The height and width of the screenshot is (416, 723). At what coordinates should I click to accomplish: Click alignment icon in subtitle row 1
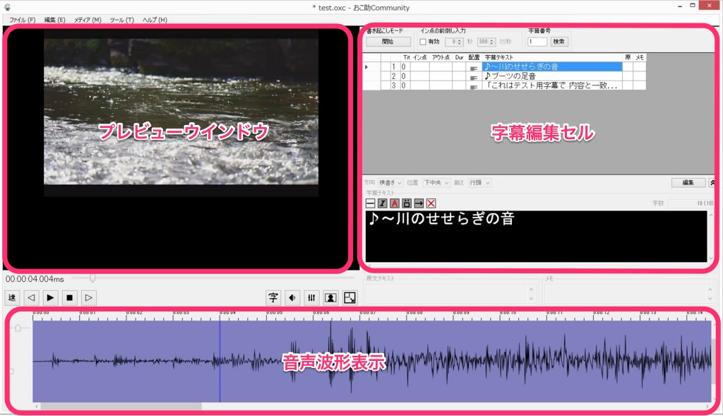click(474, 67)
